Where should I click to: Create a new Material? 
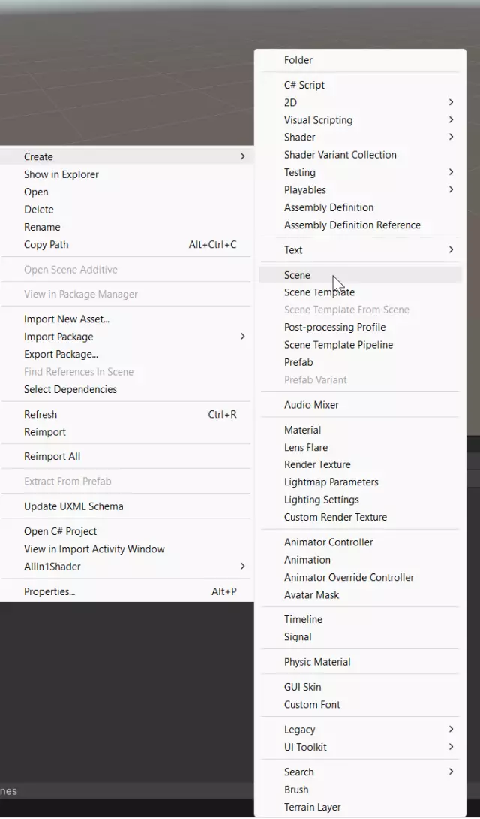coord(302,430)
